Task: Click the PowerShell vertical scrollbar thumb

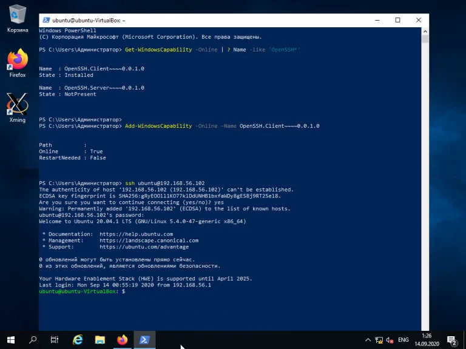Action: click(x=425, y=39)
